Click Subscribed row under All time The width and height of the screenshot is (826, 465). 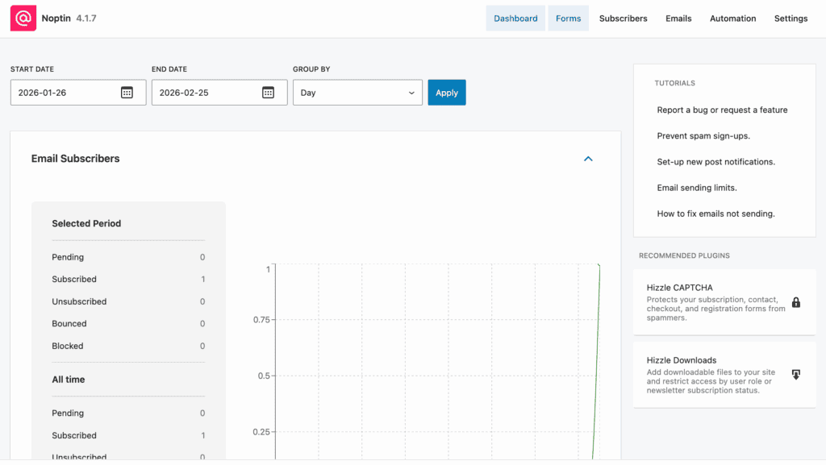coord(128,435)
